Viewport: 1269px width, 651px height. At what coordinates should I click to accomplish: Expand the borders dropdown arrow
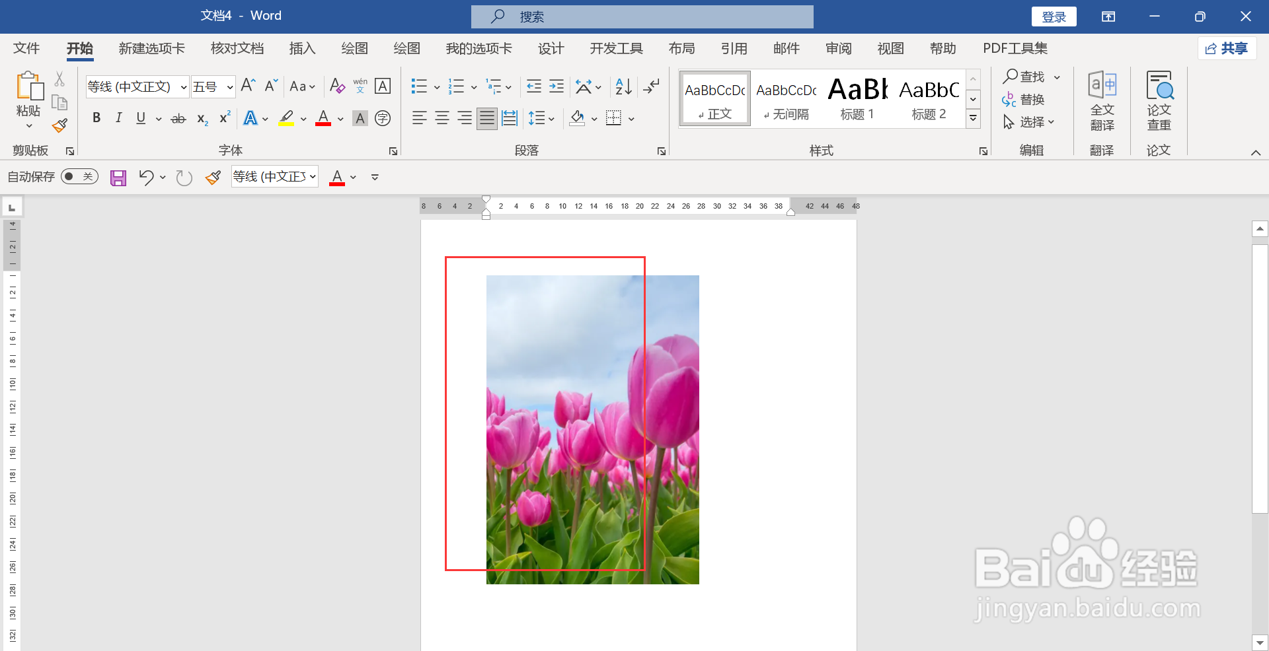pos(631,119)
